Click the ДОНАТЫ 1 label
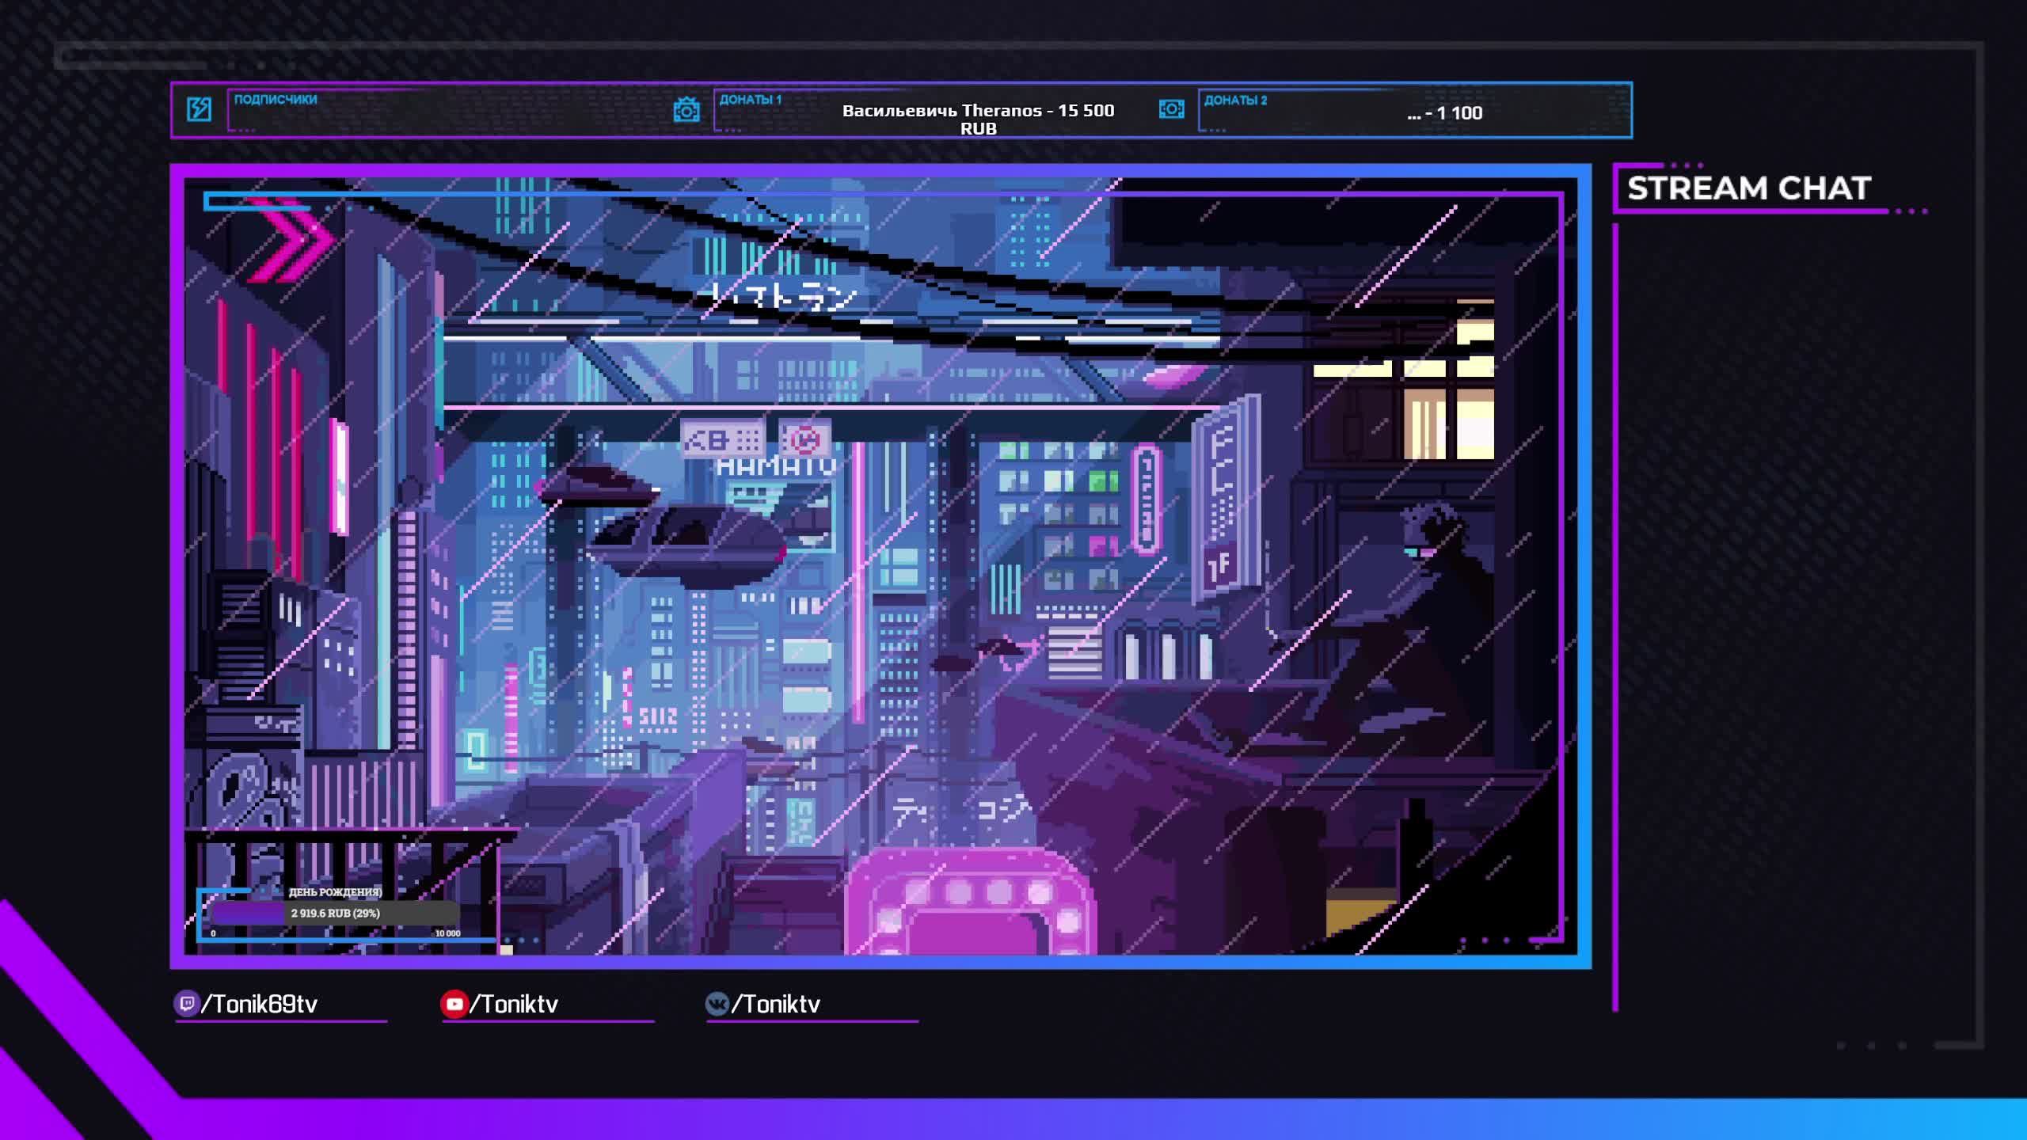Viewport: 2027px width, 1140px height. [x=750, y=100]
